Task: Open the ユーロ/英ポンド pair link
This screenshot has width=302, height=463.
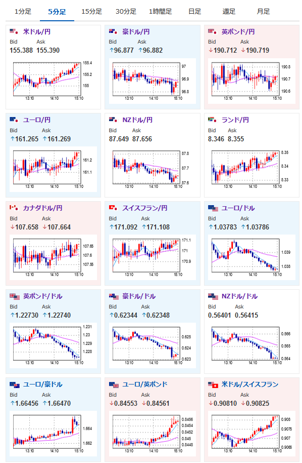Action: (145, 384)
